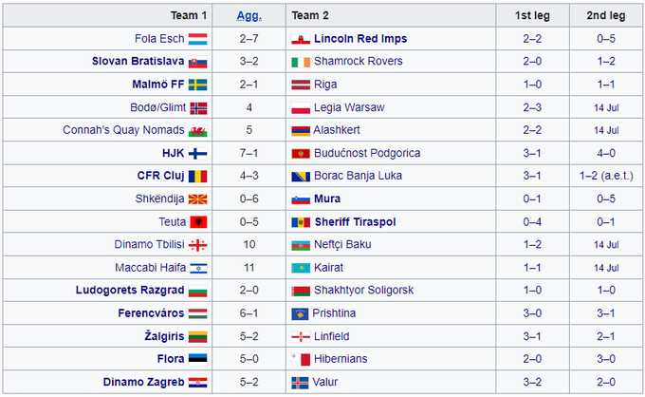Click the Moldova flag beside Sheriff Tiraspol
This screenshot has width=645, height=397.
pyautogui.click(x=299, y=221)
